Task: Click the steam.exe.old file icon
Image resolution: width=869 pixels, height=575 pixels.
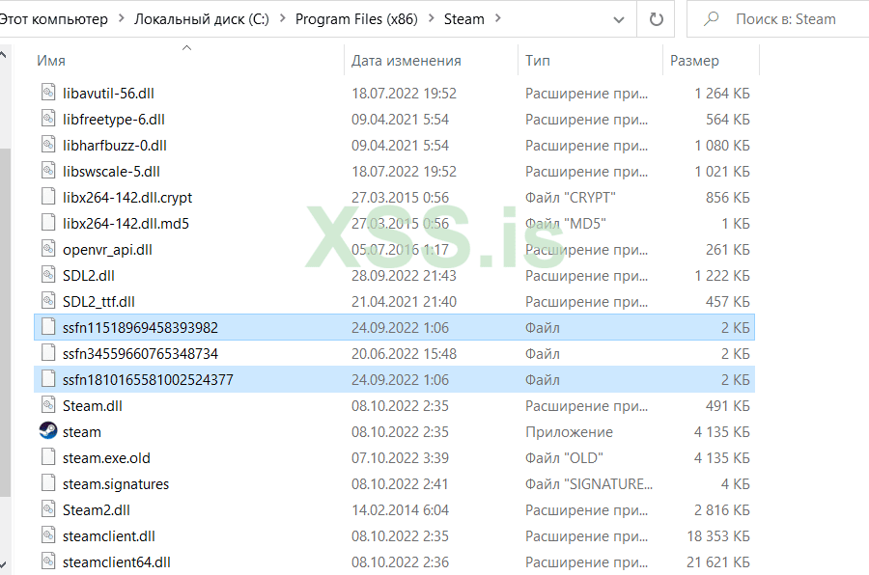Action: click(49, 456)
